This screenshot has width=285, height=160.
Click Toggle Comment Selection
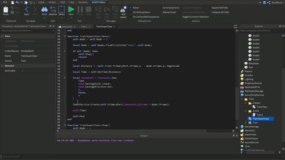(x=195, y=17)
